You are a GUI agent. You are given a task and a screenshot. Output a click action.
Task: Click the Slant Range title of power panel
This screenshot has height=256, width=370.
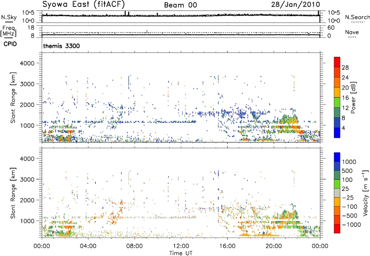[13, 98]
